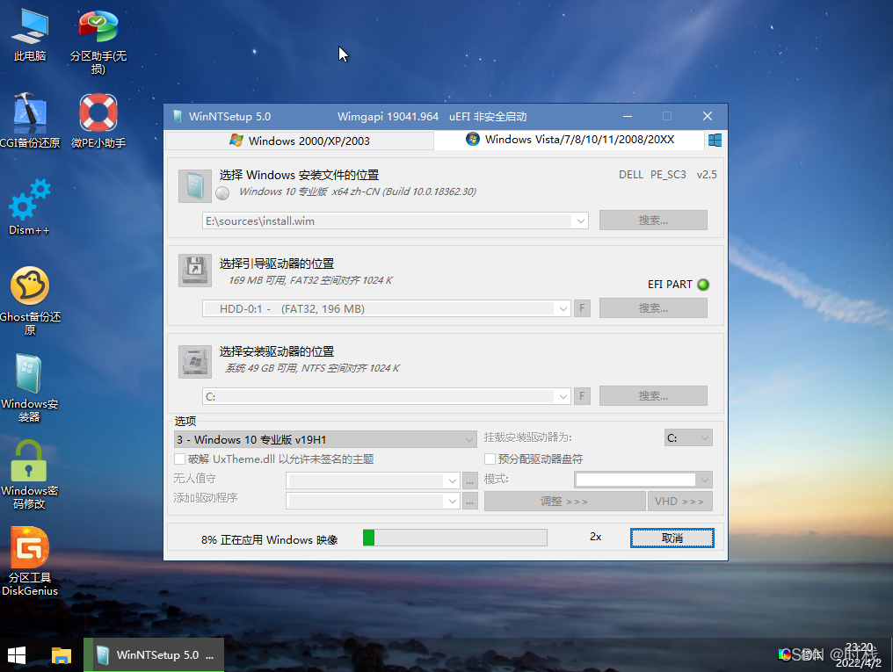
Task: Expand the E:\sources\install.wim path dropdown
Action: pyautogui.click(x=580, y=220)
